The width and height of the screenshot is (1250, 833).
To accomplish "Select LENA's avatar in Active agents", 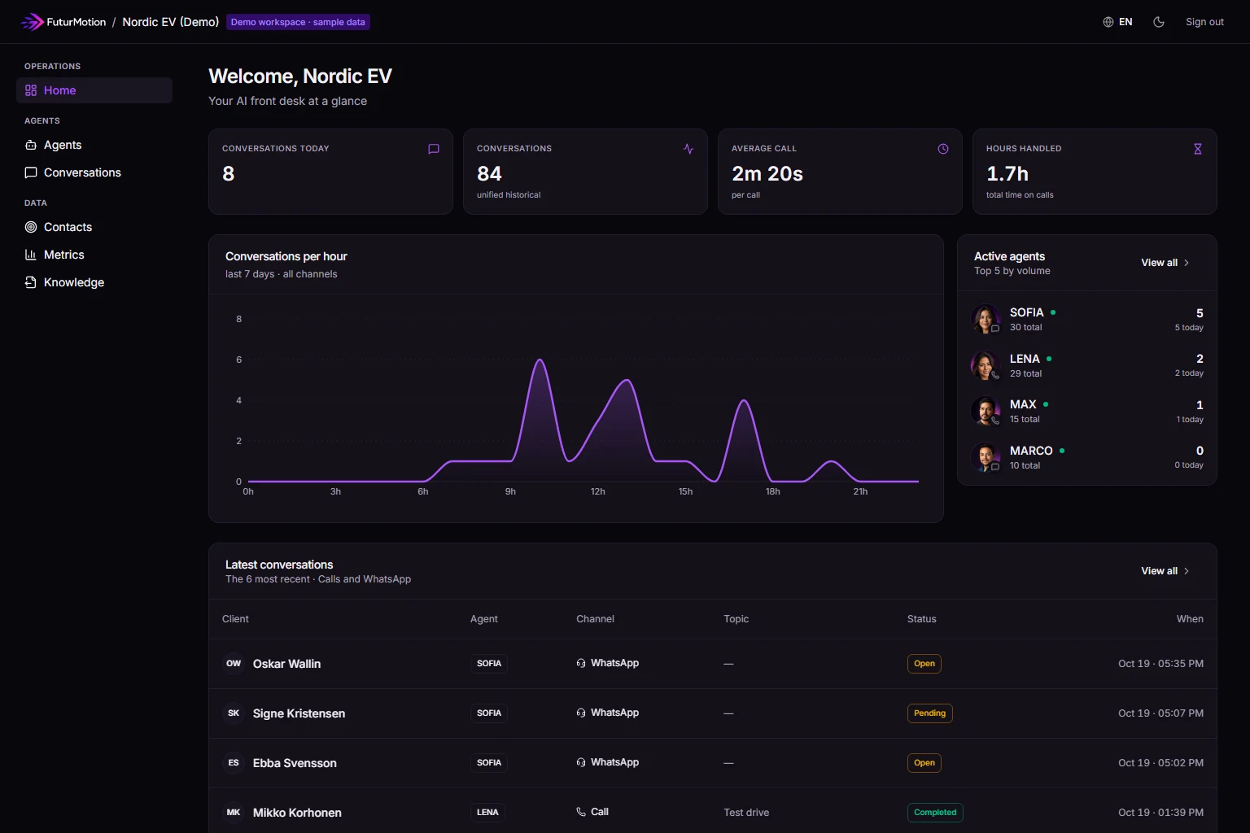I will 986,365.
